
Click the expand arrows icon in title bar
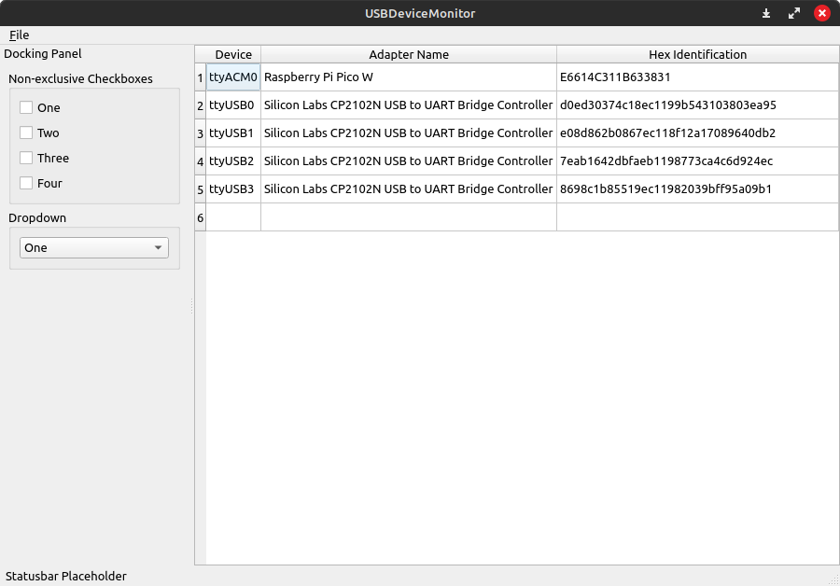794,13
